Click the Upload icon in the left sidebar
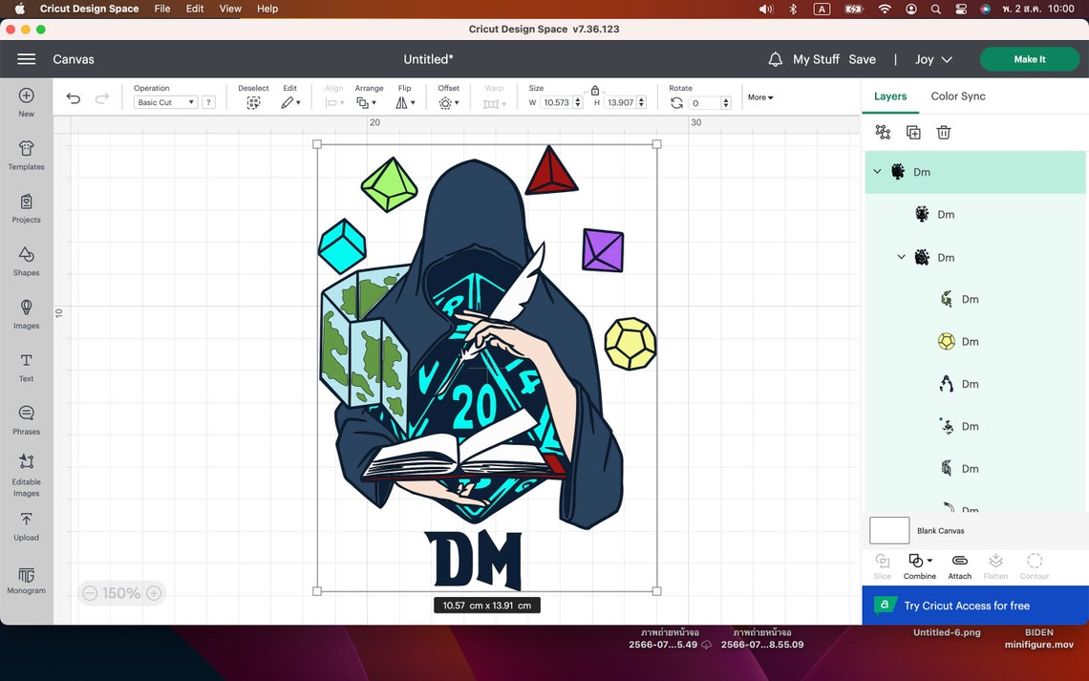The height and width of the screenshot is (681, 1089). click(26, 521)
